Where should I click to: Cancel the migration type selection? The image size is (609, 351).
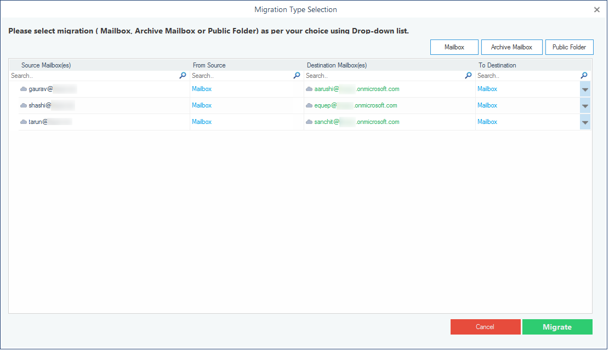(x=486, y=327)
